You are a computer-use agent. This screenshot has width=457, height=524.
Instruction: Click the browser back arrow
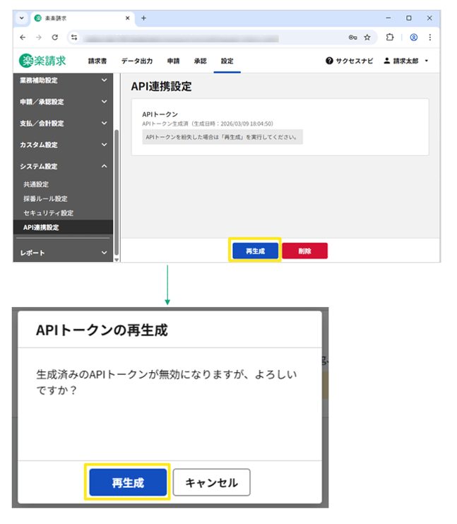pos(23,37)
